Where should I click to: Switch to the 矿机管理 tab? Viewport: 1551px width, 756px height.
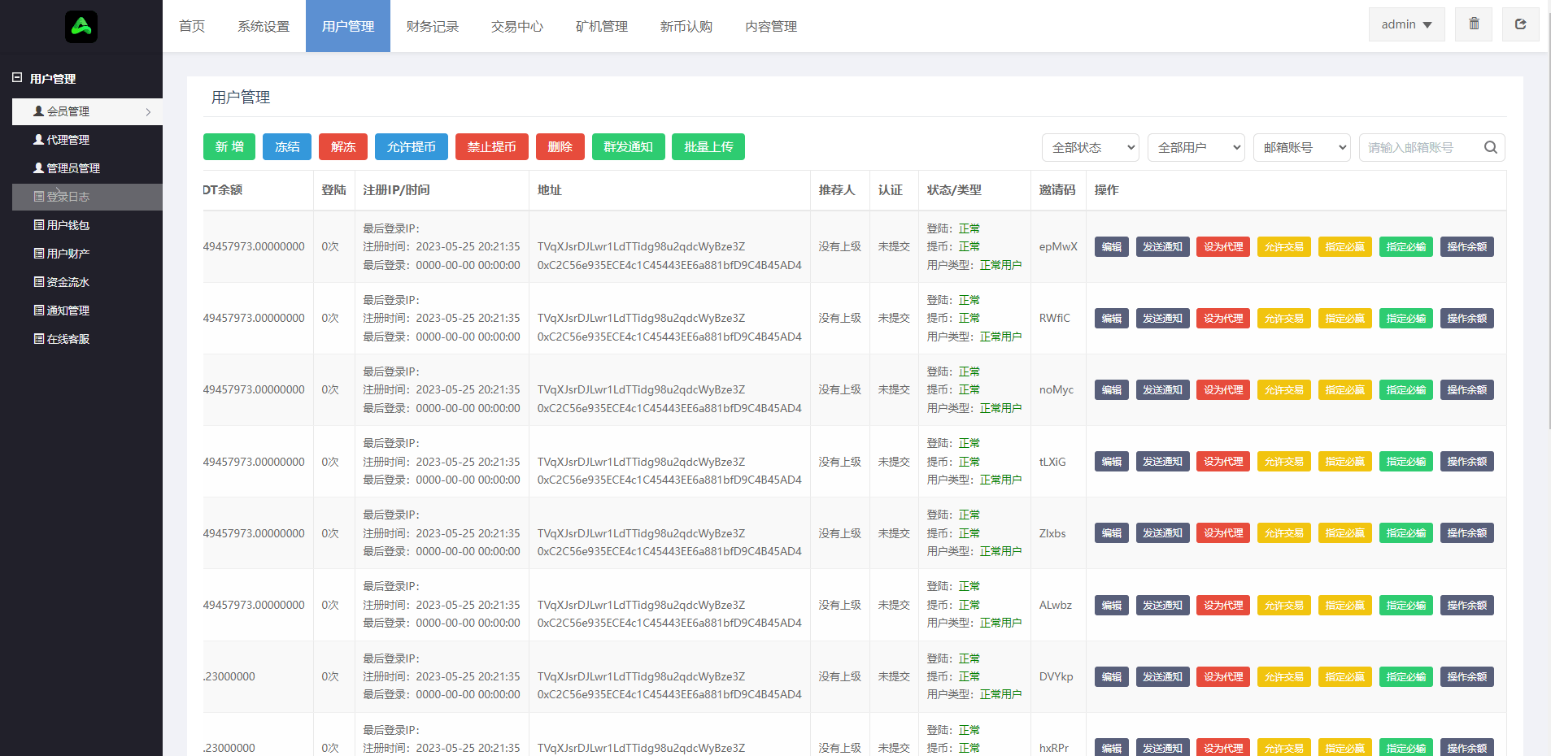click(601, 26)
